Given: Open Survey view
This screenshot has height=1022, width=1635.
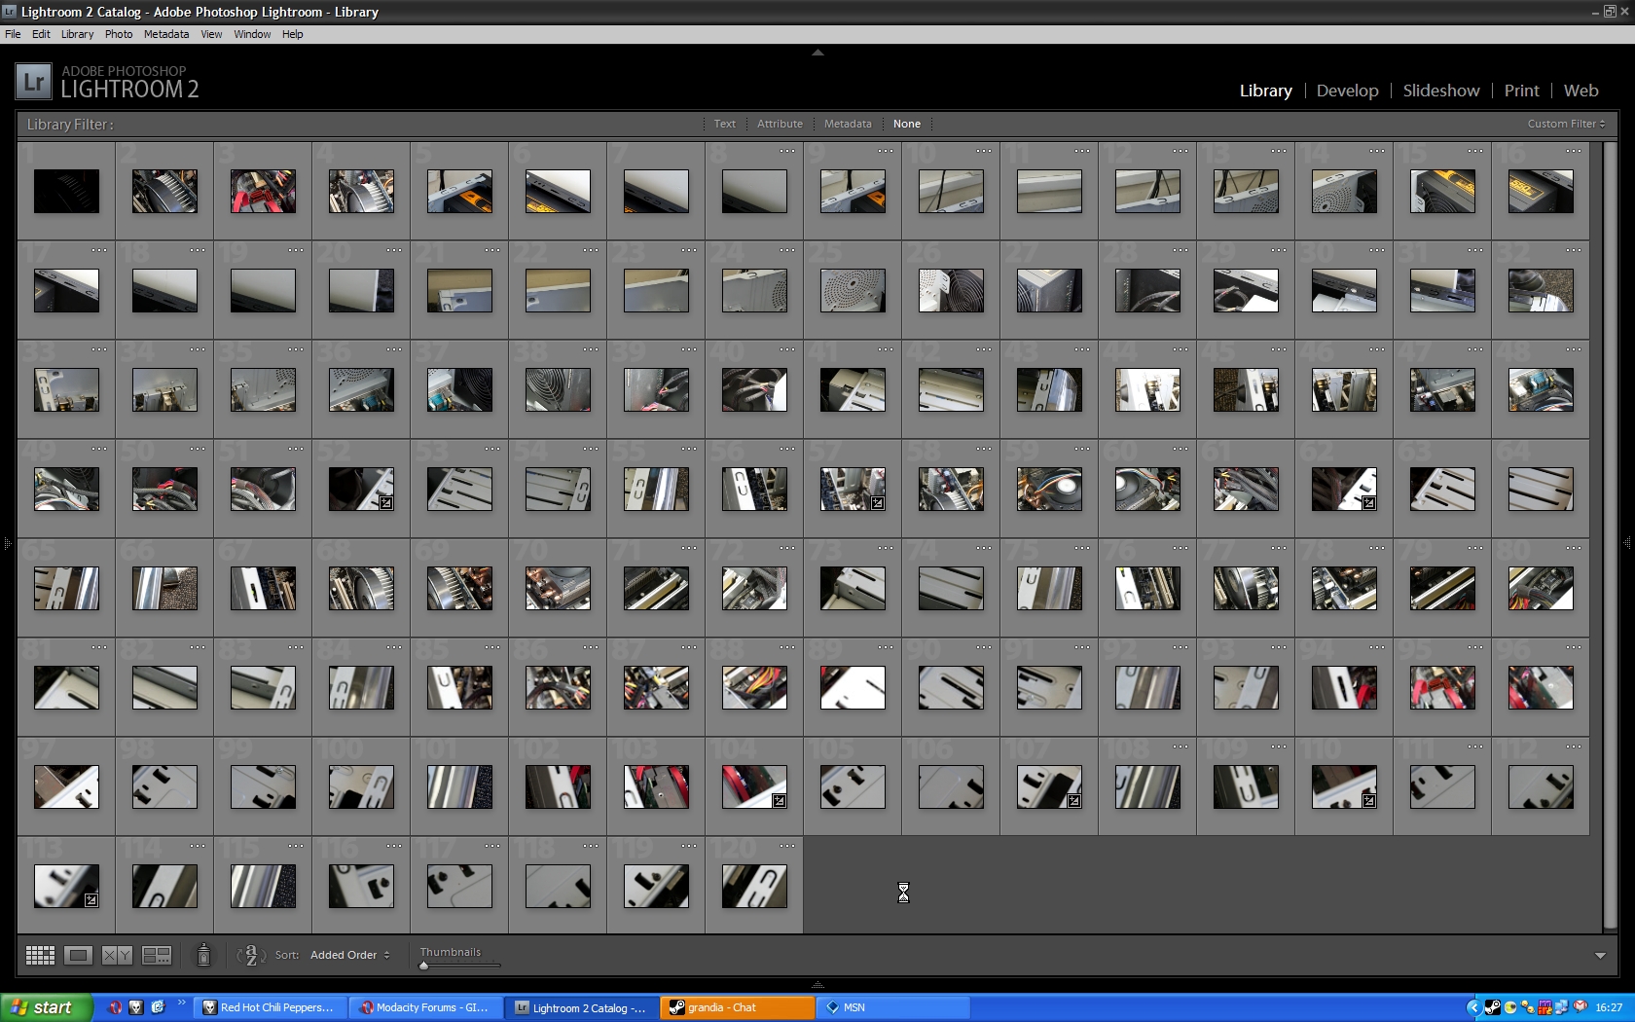Looking at the screenshot, I should (157, 955).
